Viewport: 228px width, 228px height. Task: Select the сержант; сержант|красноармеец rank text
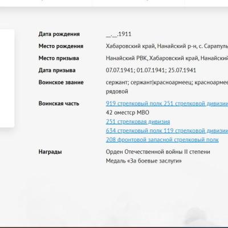click(x=167, y=83)
